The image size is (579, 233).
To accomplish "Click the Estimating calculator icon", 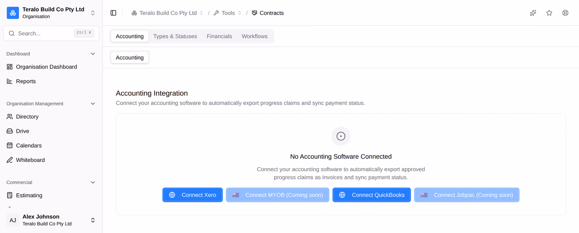I will pyautogui.click(x=10, y=195).
